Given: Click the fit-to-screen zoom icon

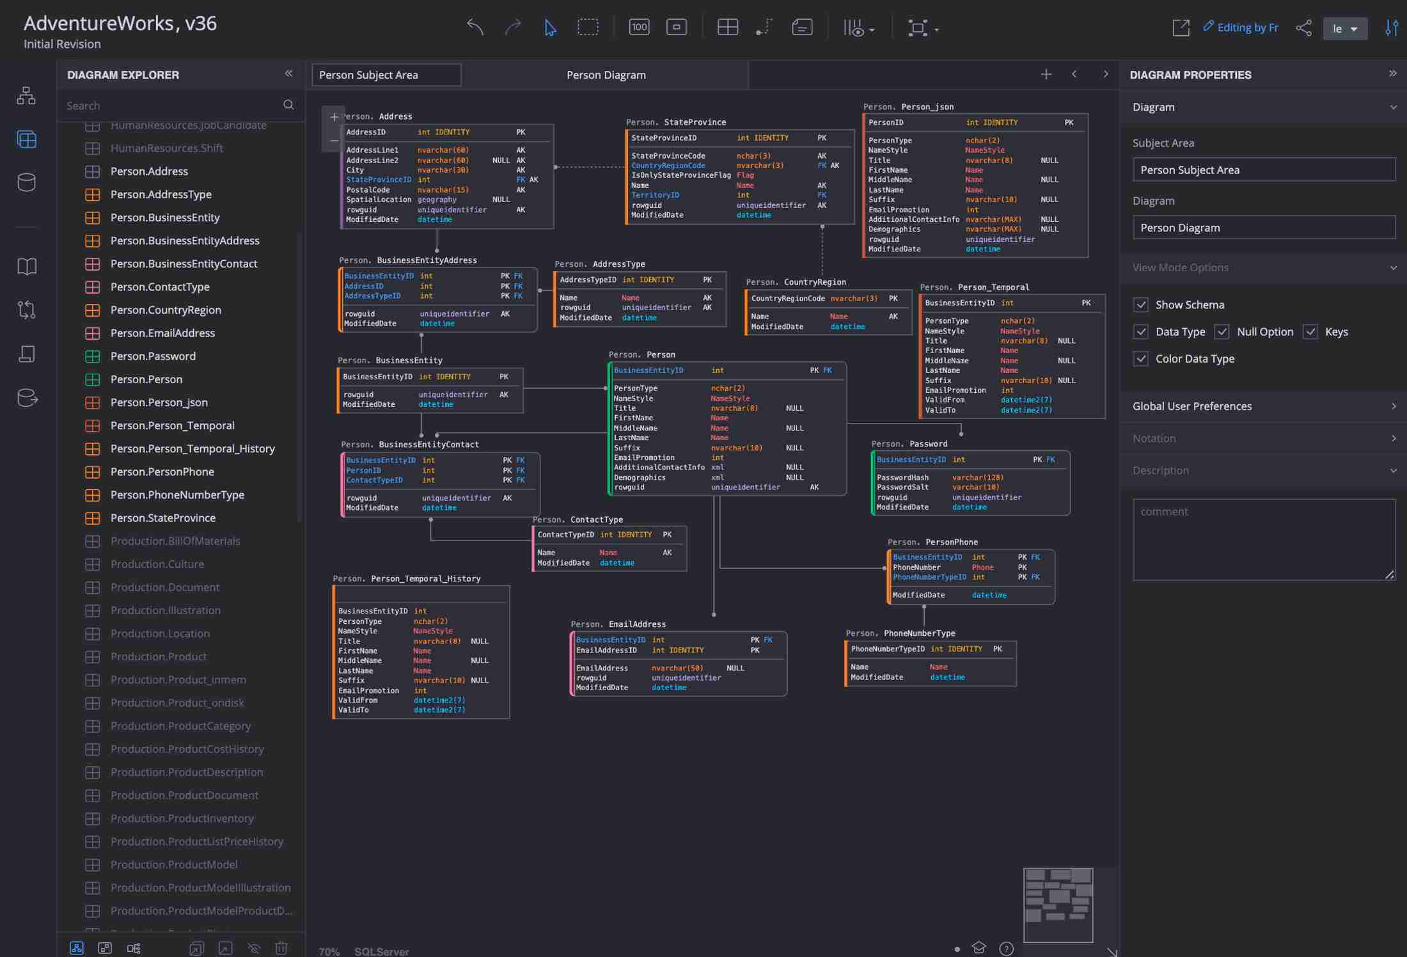Looking at the screenshot, I should (676, 27).
